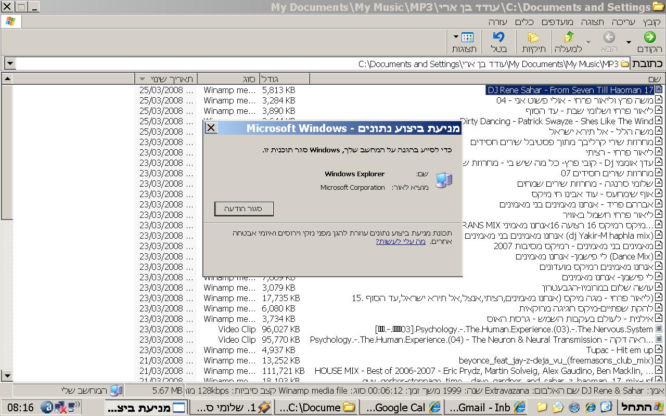Select file 'מחרוזת שירים חסידים 07'

[x=607, y=173]
